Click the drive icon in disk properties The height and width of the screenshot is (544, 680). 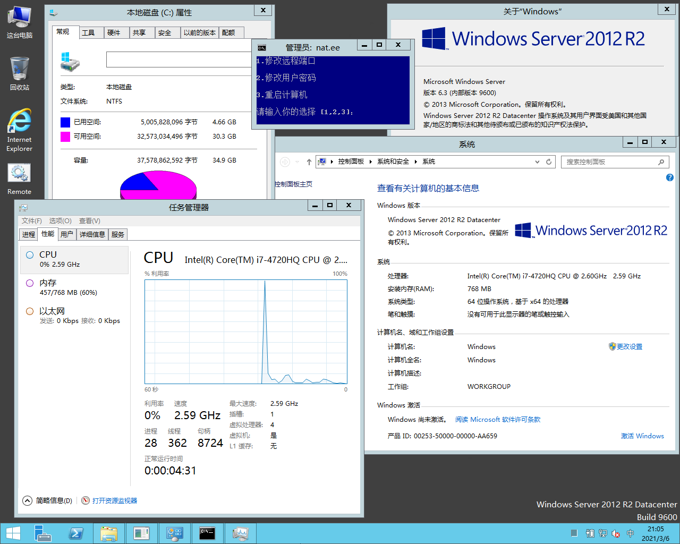click(70, 62)
